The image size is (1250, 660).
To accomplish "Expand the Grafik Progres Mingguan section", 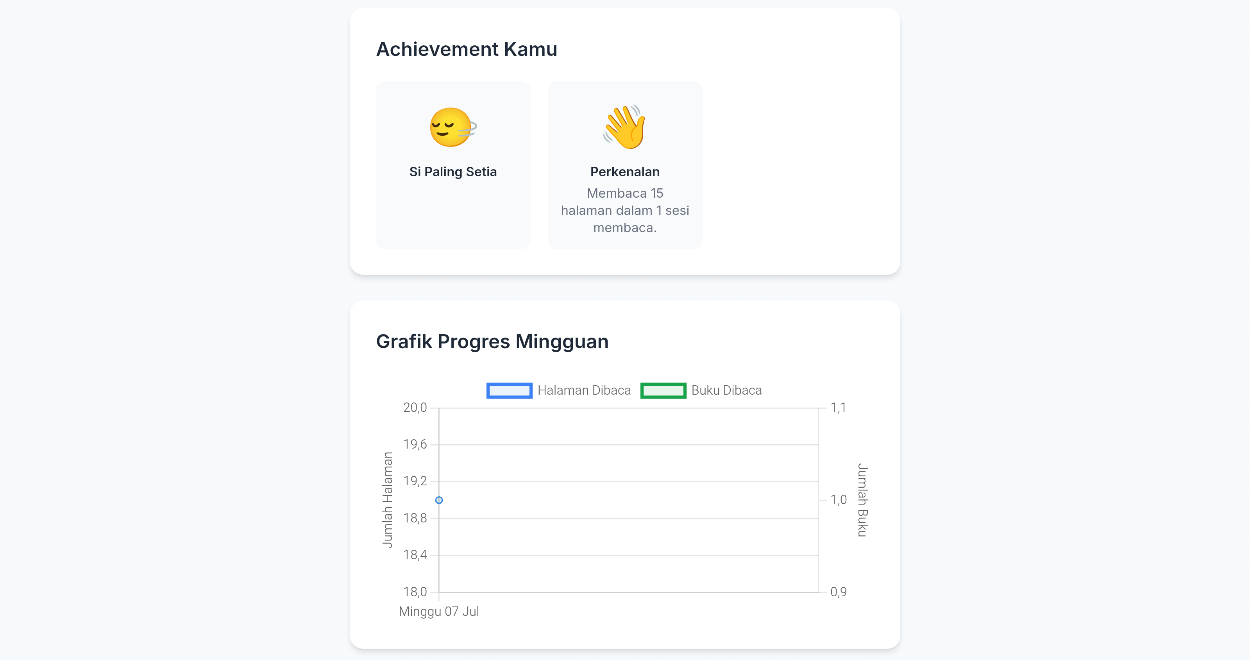I will [x=492, y=341].
